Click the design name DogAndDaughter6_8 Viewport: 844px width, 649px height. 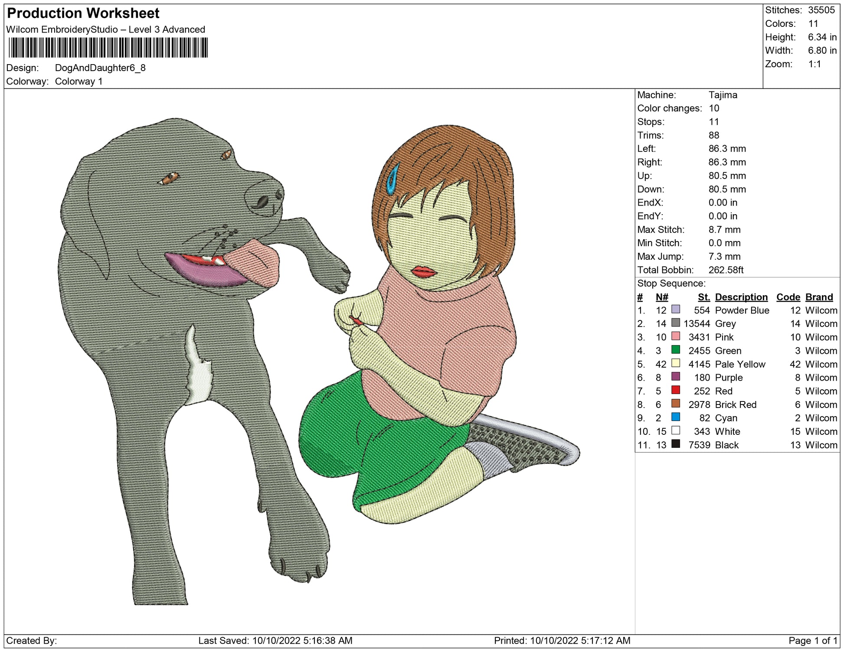point(100,68)
